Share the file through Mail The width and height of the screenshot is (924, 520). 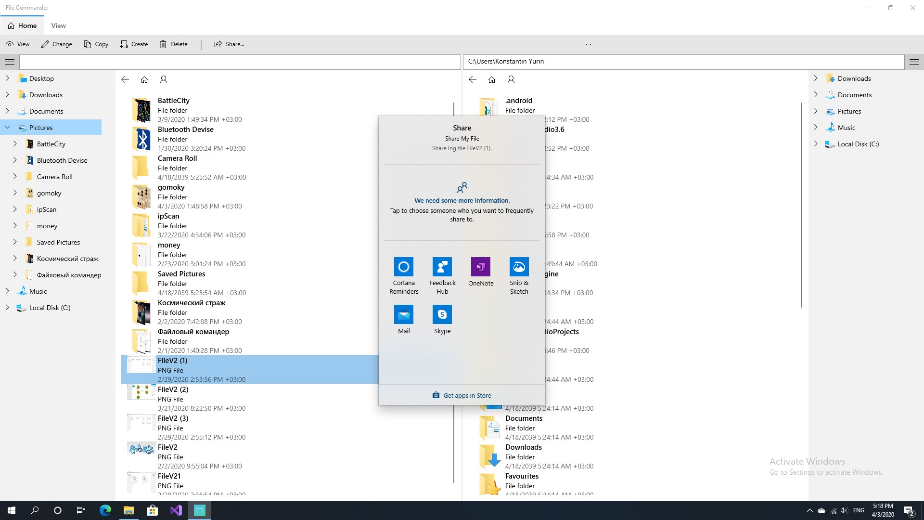(404, 320)
